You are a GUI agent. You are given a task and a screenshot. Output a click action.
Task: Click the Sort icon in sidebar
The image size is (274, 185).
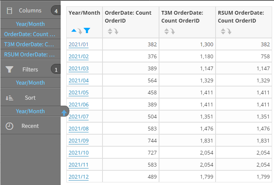pos(9,98)
